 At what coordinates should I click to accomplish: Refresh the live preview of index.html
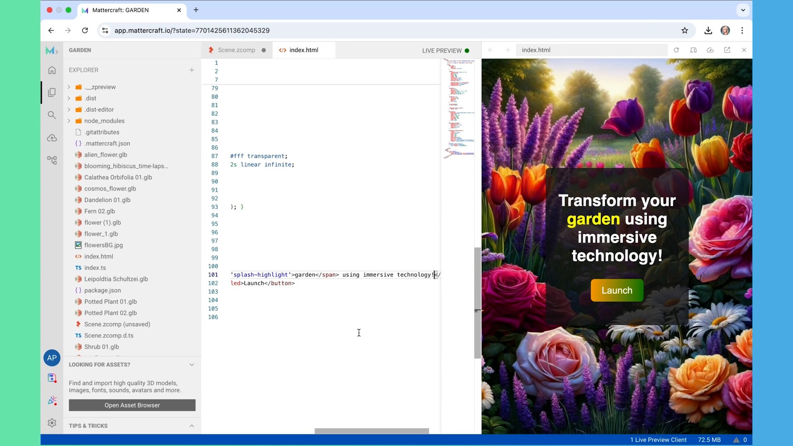tap(676, 50)
